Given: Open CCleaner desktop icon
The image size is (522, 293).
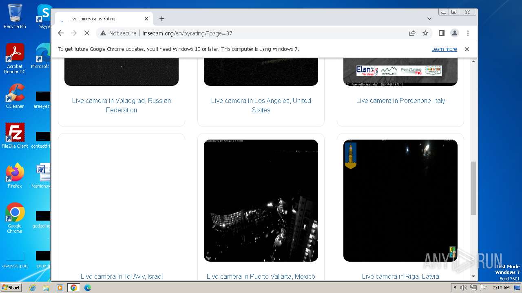Looking at the screenshot, I should (15, 96).
